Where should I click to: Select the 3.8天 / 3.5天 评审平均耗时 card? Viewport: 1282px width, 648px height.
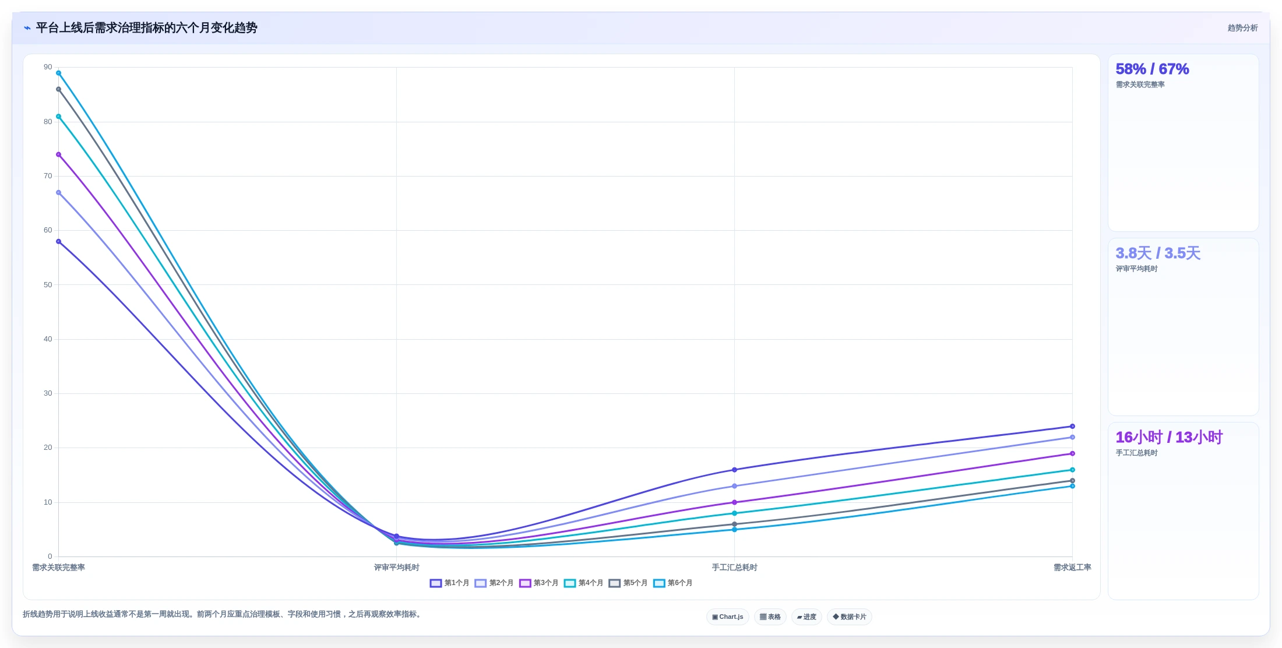coord(1183,327)
